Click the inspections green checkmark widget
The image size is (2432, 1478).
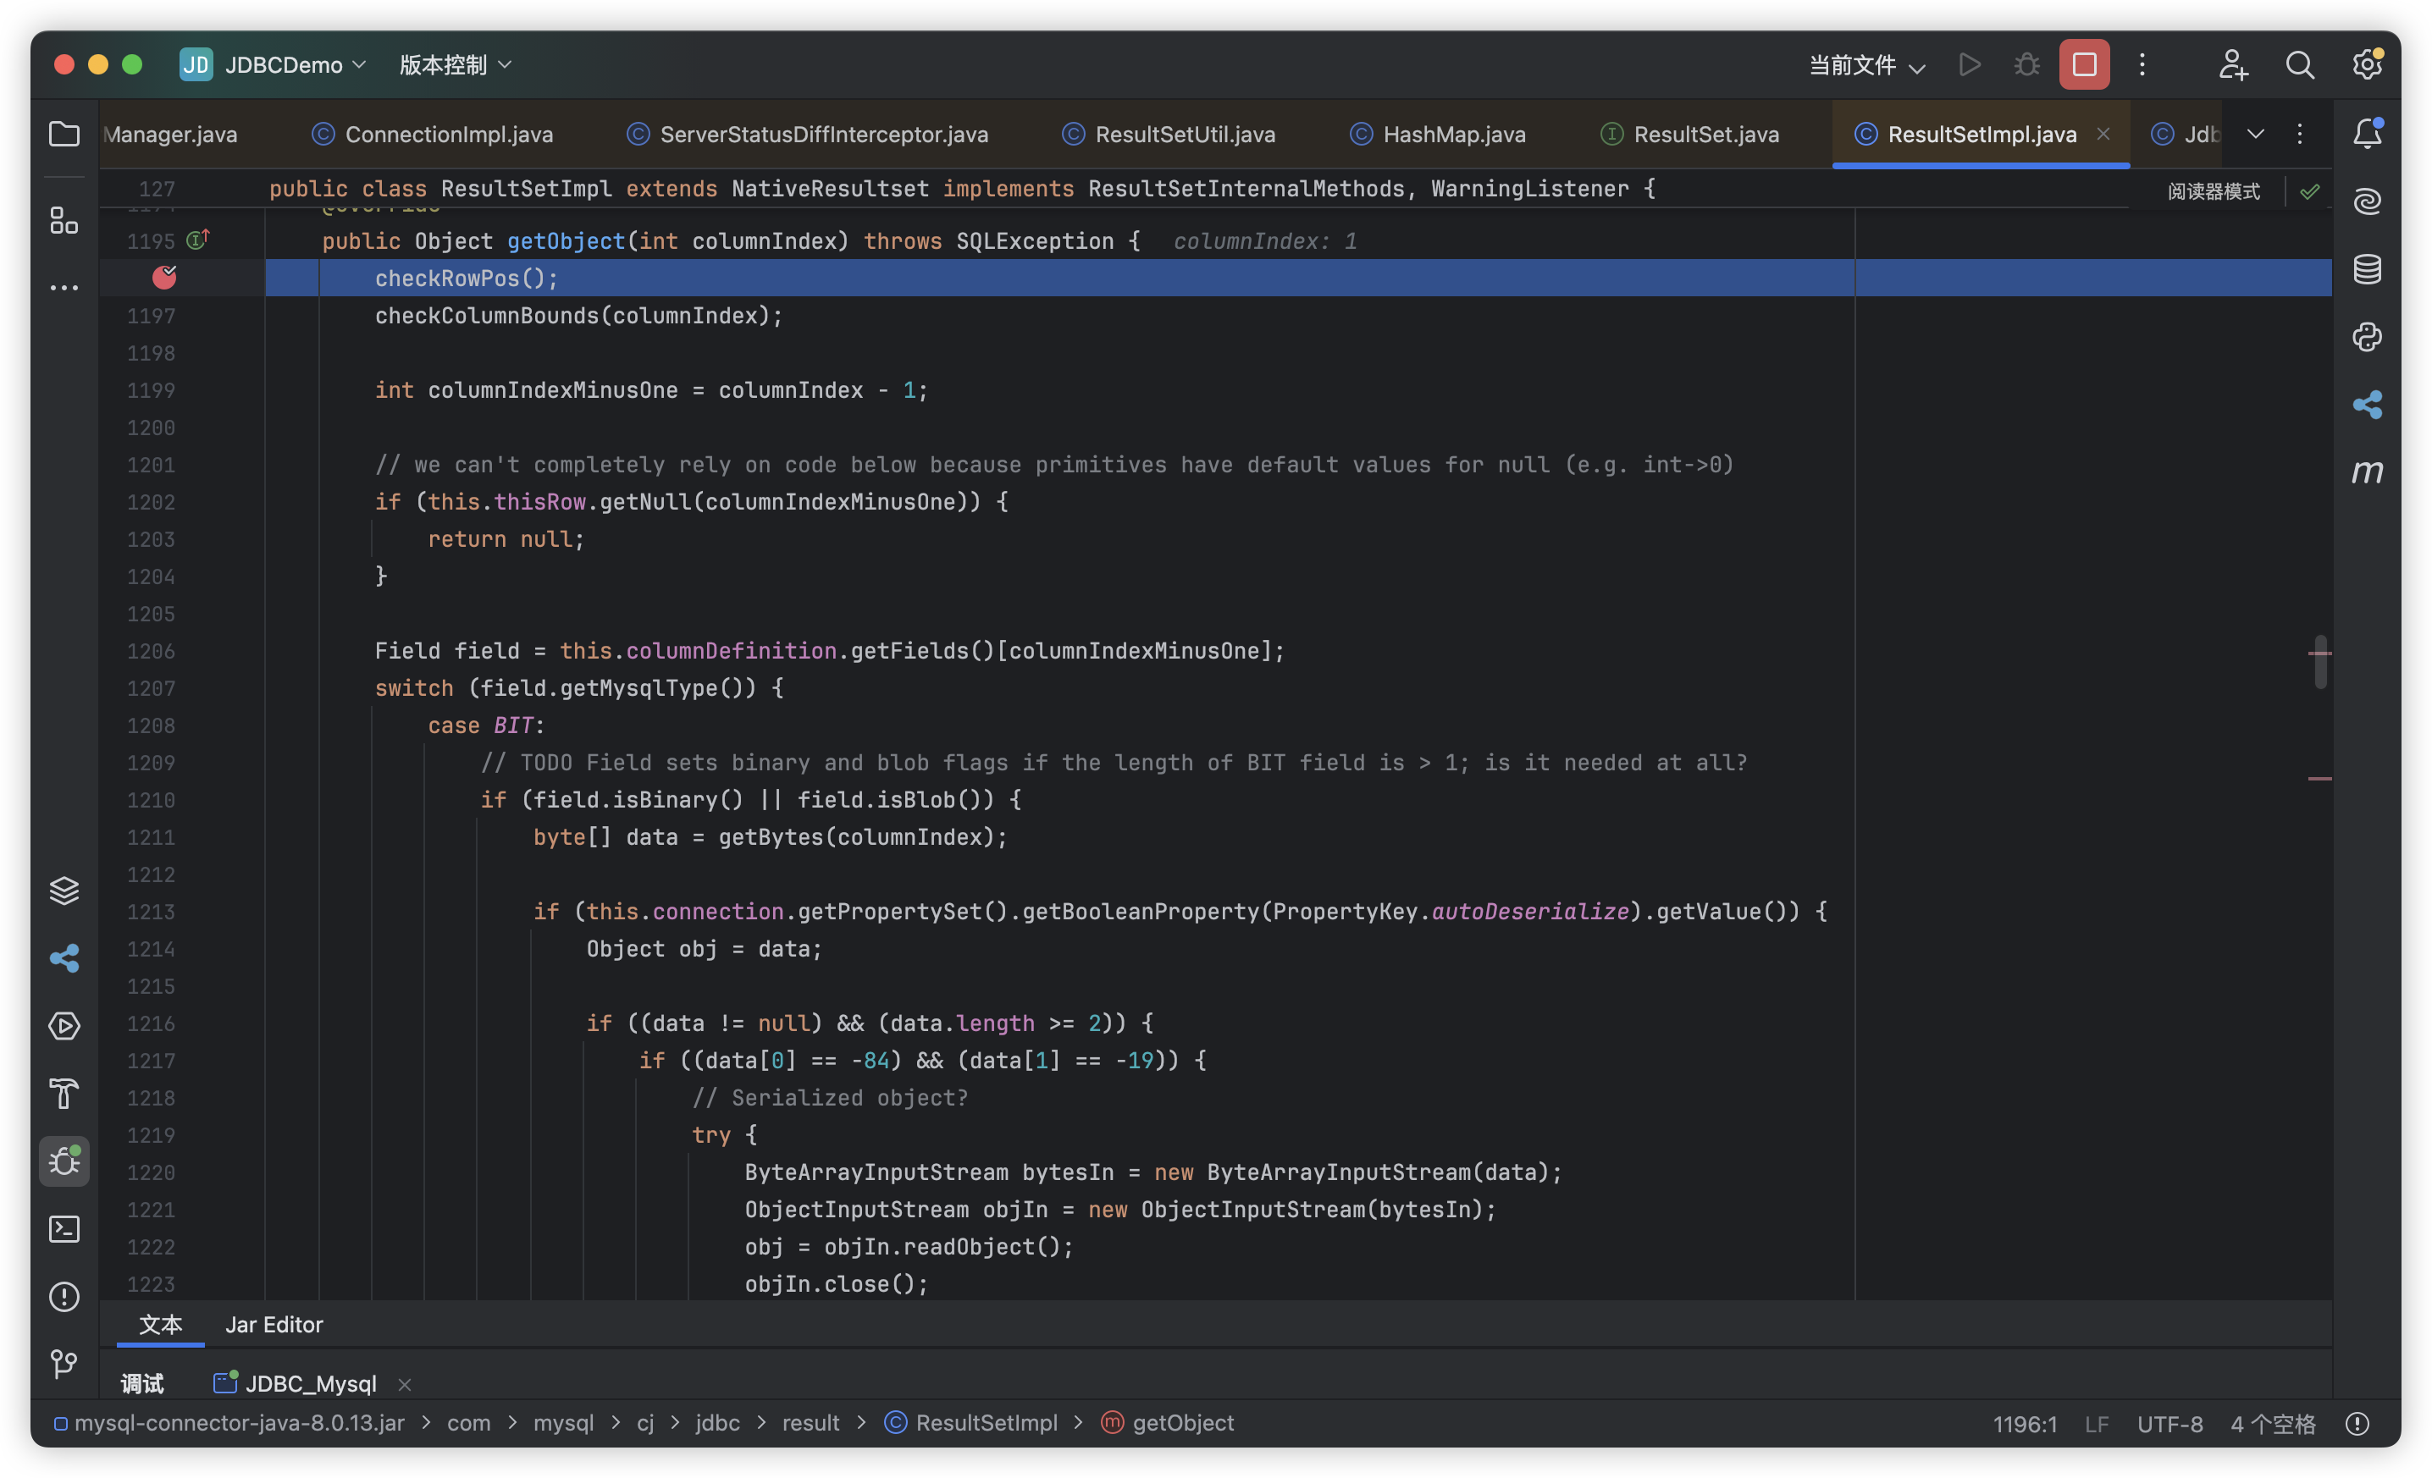(2309, 191)
